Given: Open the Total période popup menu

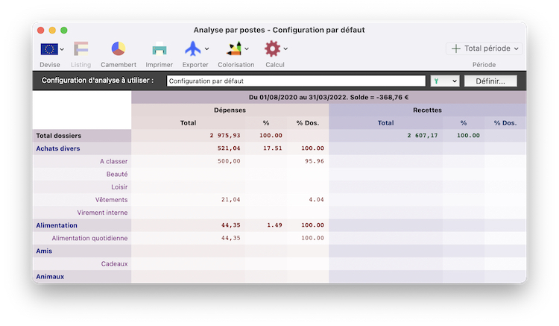Looking at the screenshot, I should tap(484, 48).
